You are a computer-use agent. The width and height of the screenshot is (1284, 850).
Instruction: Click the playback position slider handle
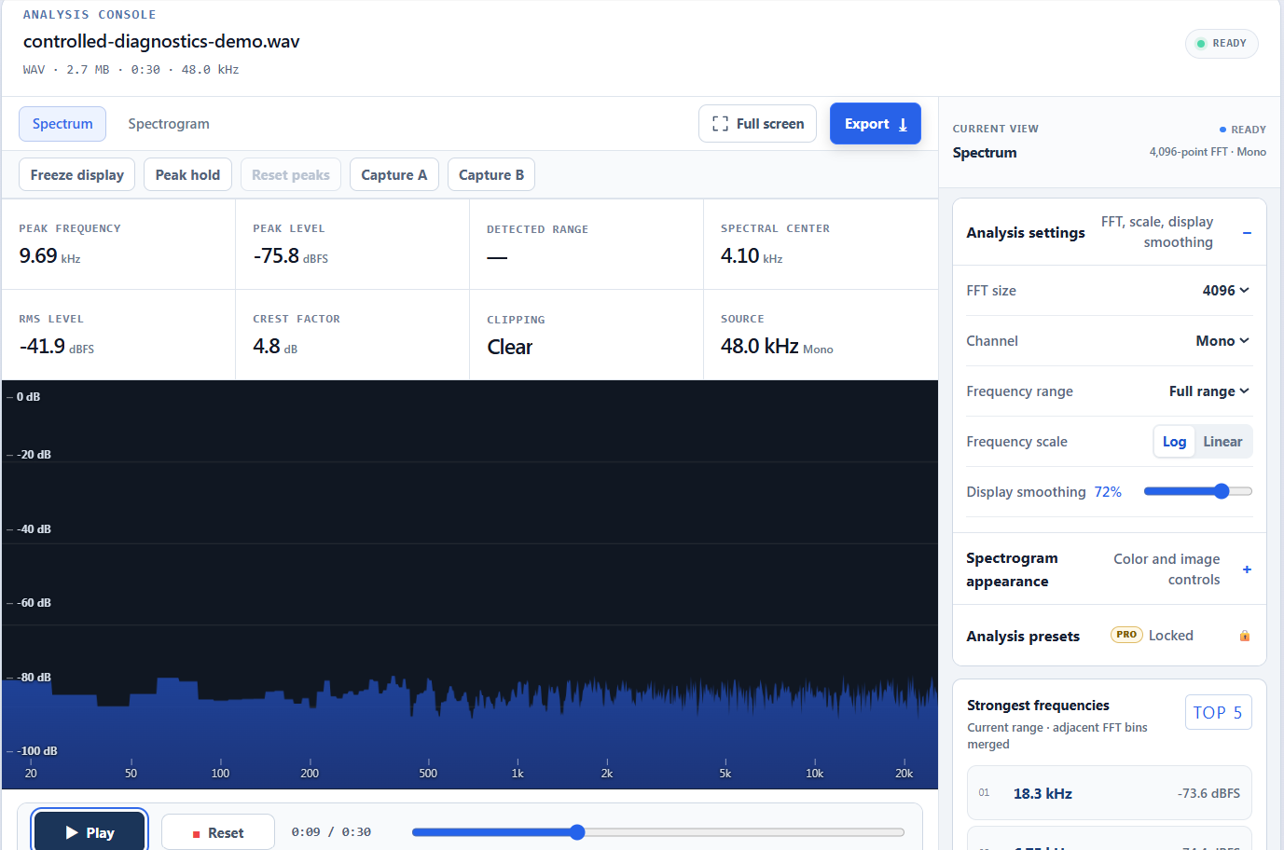[577, 832]
